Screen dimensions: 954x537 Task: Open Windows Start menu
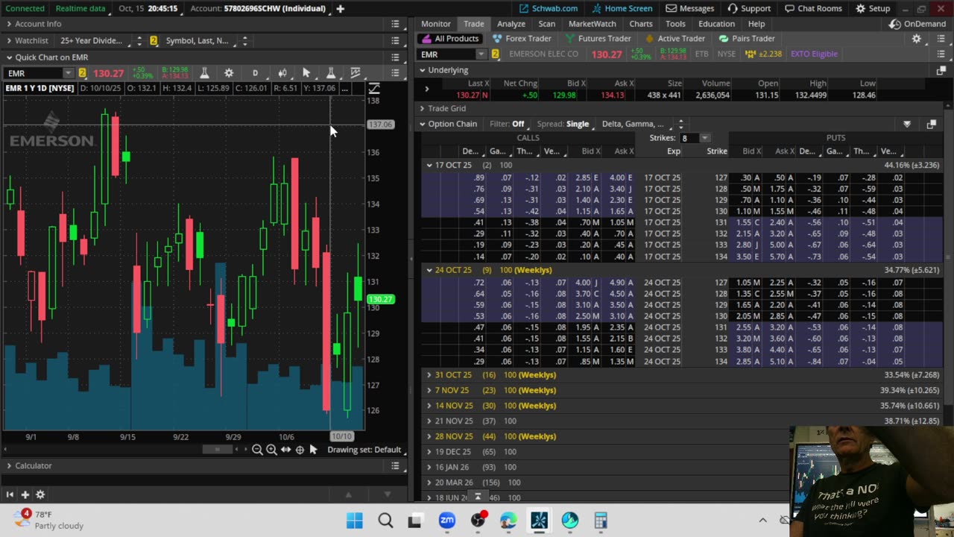tap(354, 521)
